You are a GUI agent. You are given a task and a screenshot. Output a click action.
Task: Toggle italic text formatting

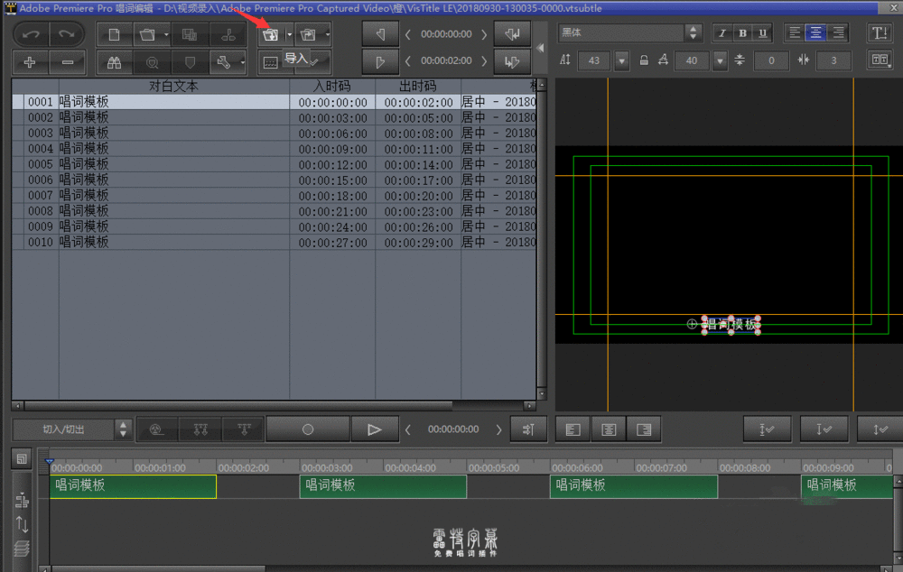(x=721, y=33)
